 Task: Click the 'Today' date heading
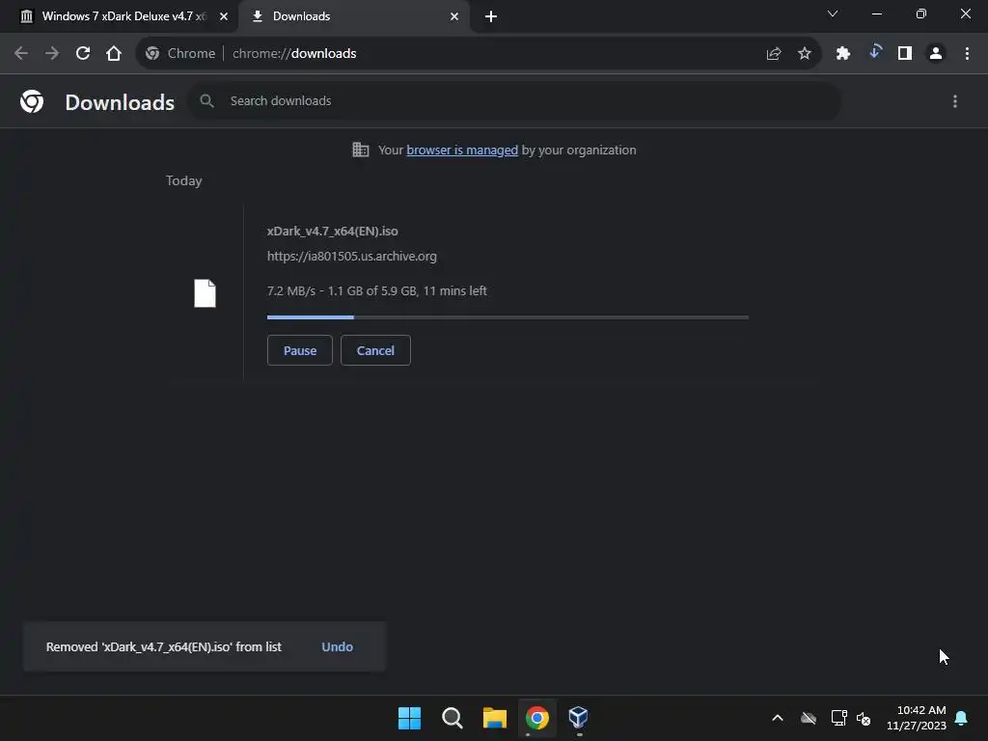click(184, 180)
